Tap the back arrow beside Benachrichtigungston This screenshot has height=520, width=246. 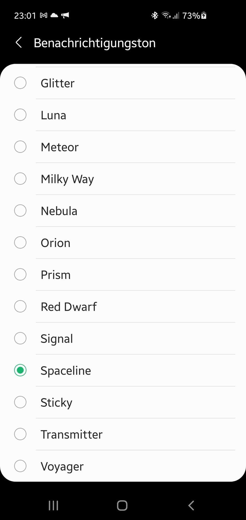pos(19,43)
